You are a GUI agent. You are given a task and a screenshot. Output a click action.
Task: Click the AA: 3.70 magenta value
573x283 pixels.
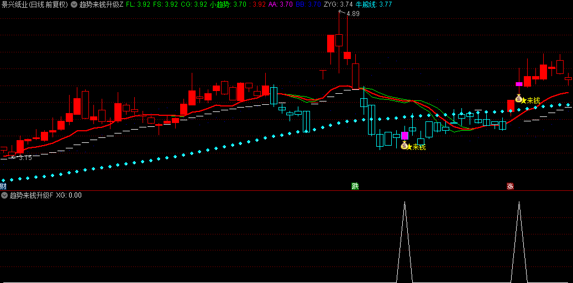pos(281,5)
